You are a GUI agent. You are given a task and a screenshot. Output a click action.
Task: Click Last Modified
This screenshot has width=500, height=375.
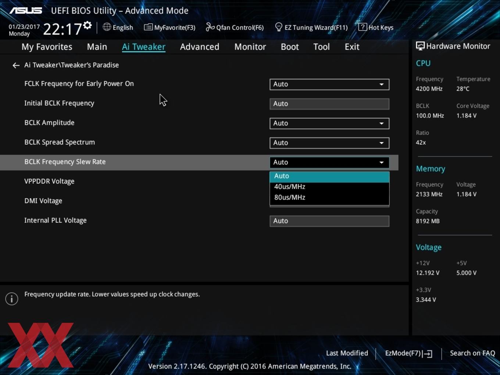point(347,353)
